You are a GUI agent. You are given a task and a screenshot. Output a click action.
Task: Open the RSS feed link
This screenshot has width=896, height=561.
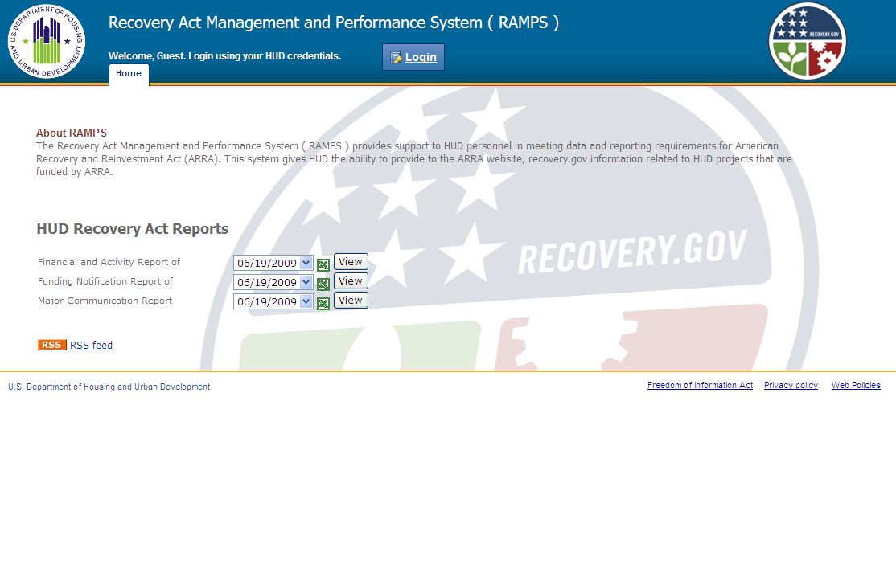point(92,345)
